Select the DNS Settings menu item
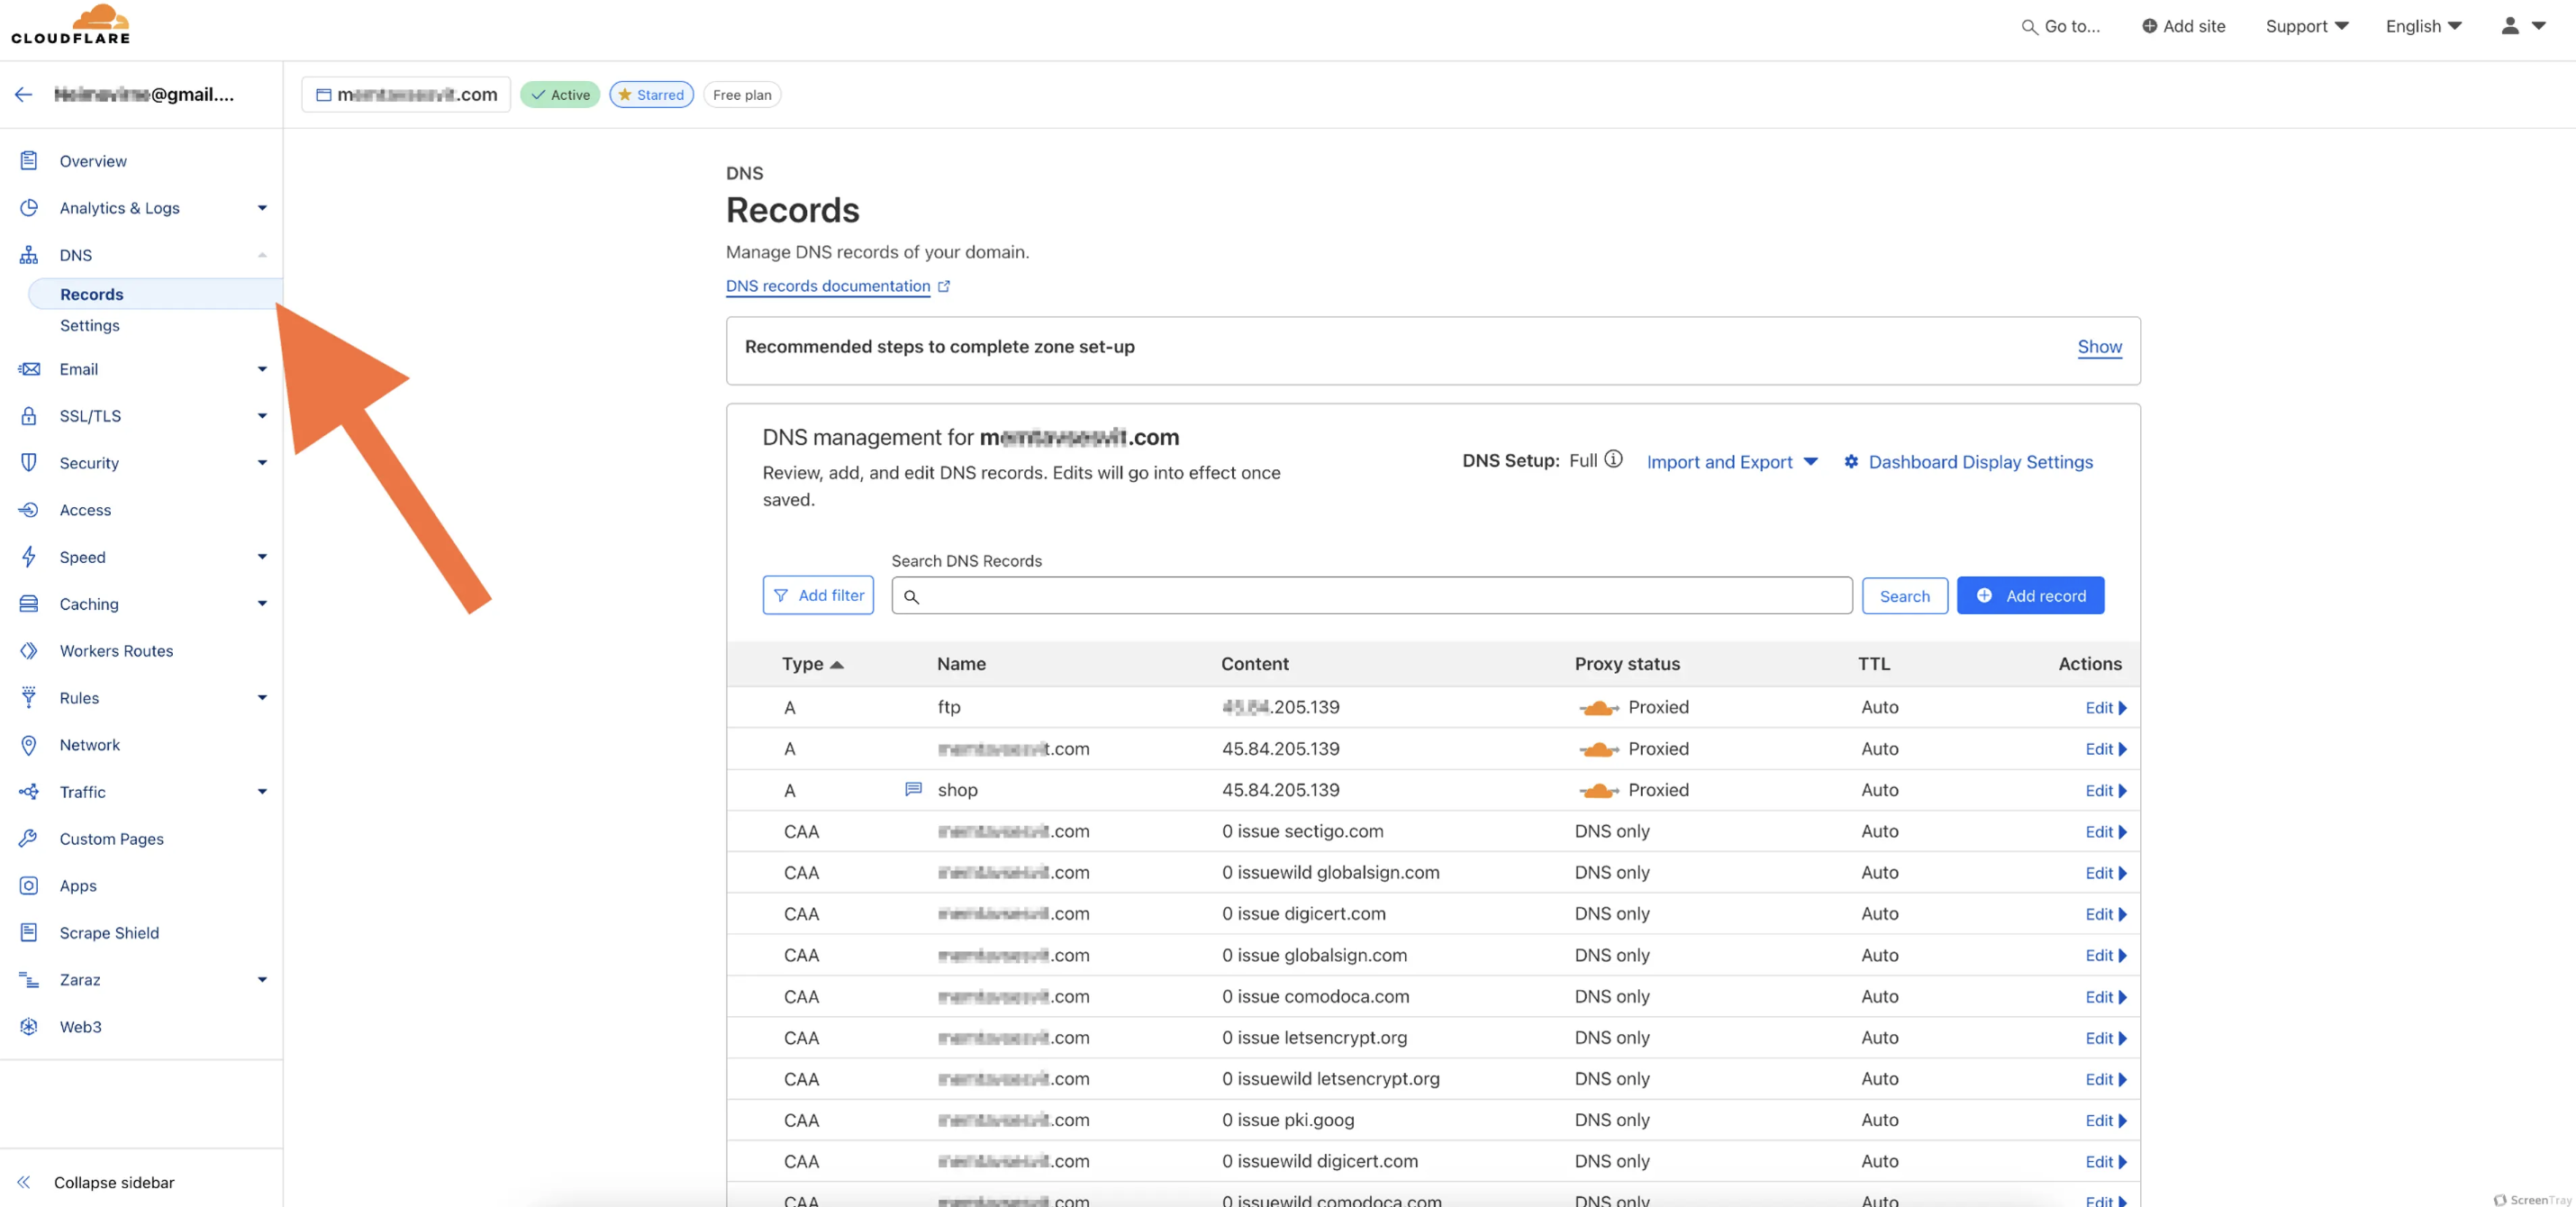This screenshot has width=2576, height=1207. 88,323
